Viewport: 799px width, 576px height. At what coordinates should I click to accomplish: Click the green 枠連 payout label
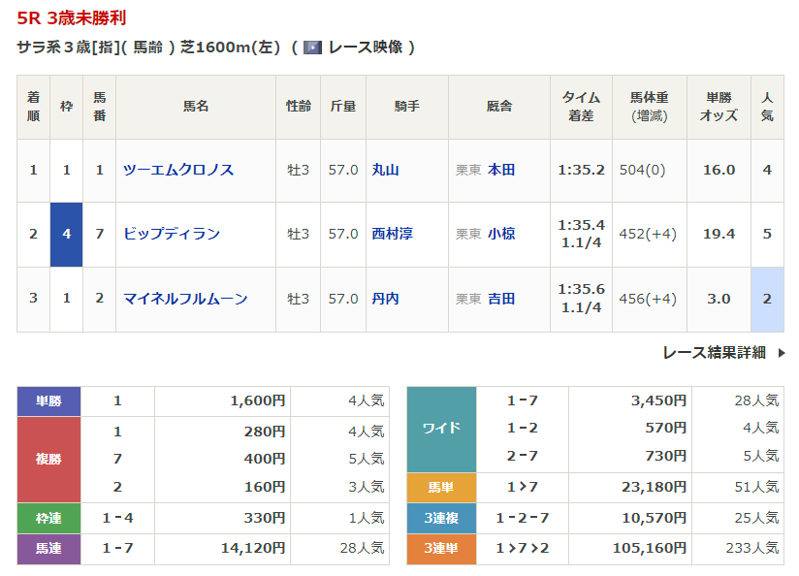click(x=48, y=518)
